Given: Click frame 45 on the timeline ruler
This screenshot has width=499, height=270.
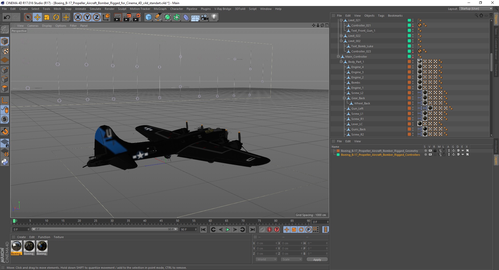Looking at the screenshot, I should click(161, 221).
